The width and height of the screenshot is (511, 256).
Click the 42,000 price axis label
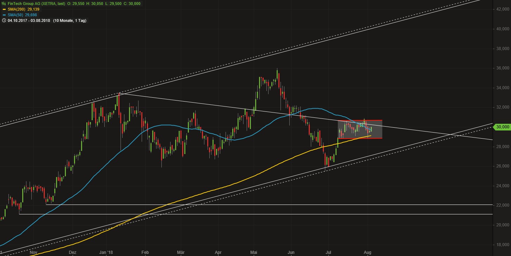[x=501, y=10]
